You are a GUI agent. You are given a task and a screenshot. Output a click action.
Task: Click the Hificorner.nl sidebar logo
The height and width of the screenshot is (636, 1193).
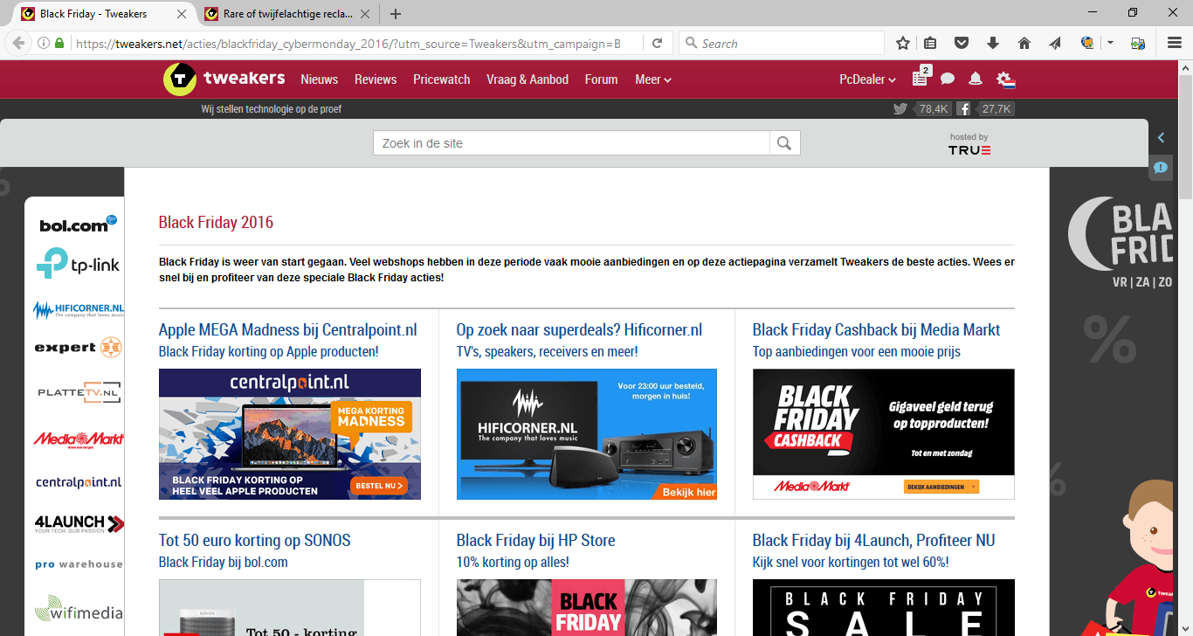[79, 310]
